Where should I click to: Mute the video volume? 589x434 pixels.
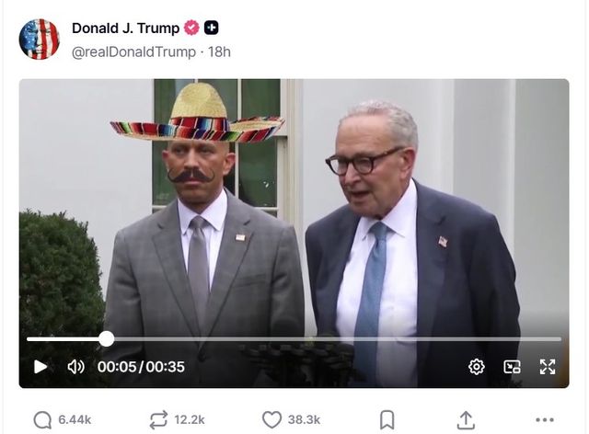coord(75,367)
